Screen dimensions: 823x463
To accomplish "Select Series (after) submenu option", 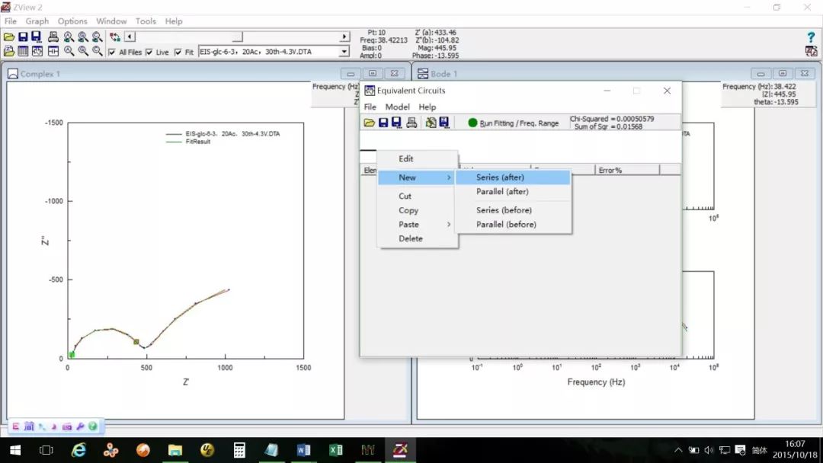I will point(513,177).
